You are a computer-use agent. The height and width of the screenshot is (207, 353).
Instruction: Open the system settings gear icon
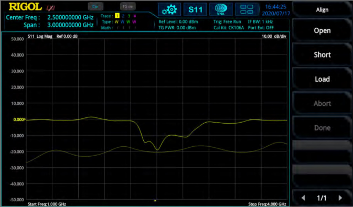tap(169, 9)
